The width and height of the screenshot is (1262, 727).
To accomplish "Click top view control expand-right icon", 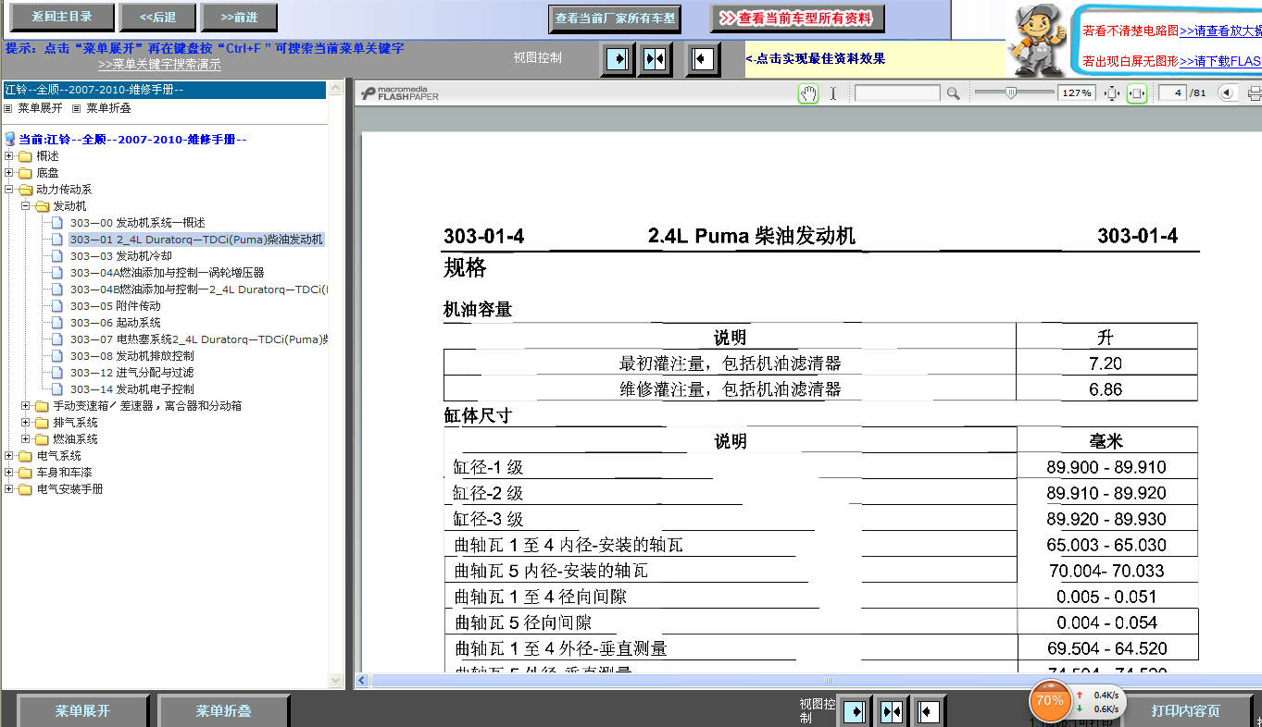I will [617, 59].
